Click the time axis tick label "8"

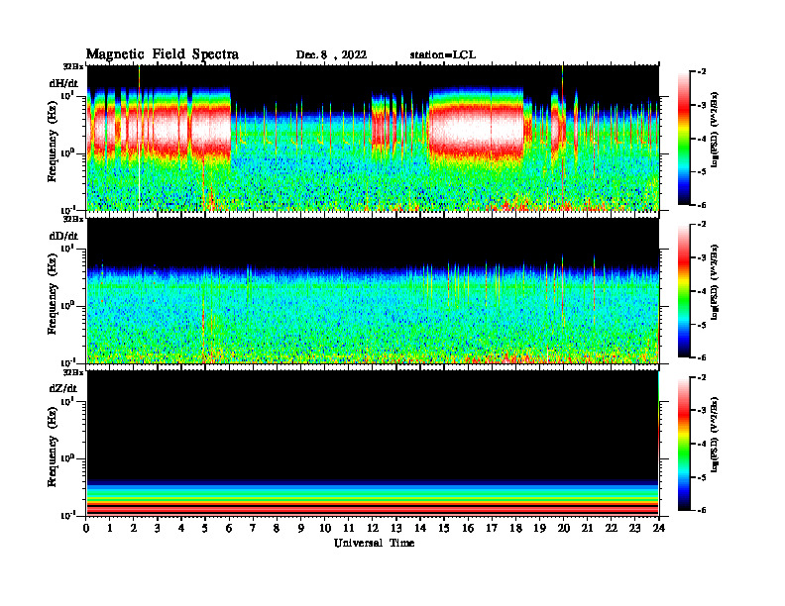click(x=277, y=528)
